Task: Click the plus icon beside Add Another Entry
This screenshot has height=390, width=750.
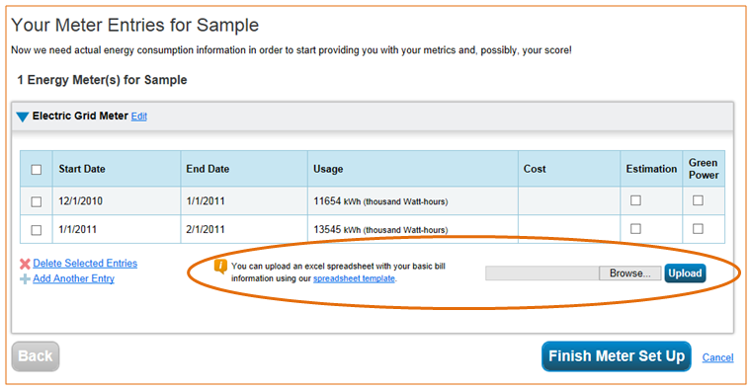Action: 25,279
